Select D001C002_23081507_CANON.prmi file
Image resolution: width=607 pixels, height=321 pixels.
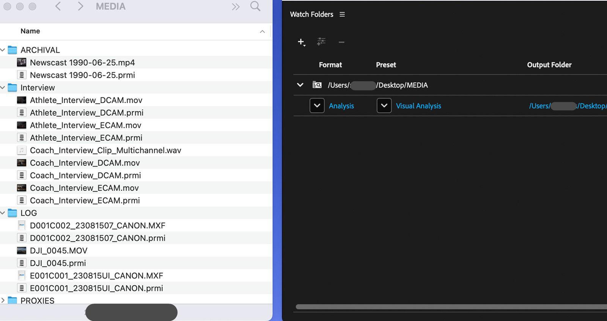coord(97,238)
